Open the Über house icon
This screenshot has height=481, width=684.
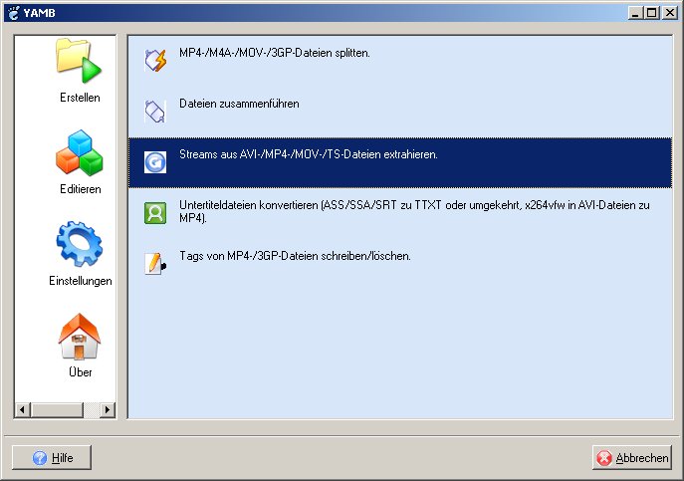79,337
